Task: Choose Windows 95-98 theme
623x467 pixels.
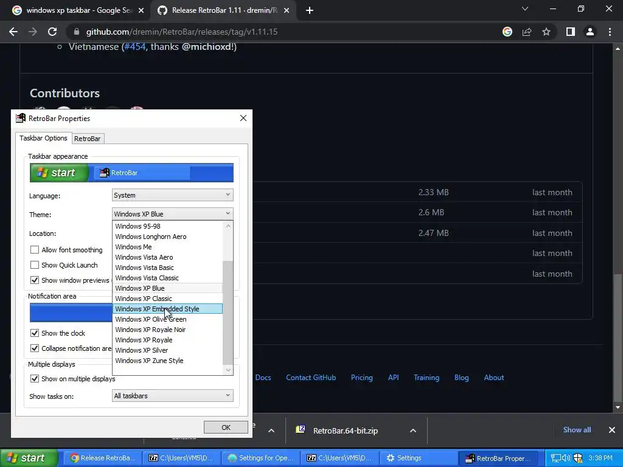Action: point(168,226)
